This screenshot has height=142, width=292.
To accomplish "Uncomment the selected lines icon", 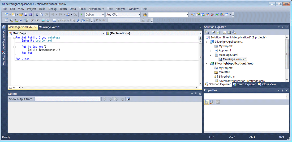I will [48, 20].
